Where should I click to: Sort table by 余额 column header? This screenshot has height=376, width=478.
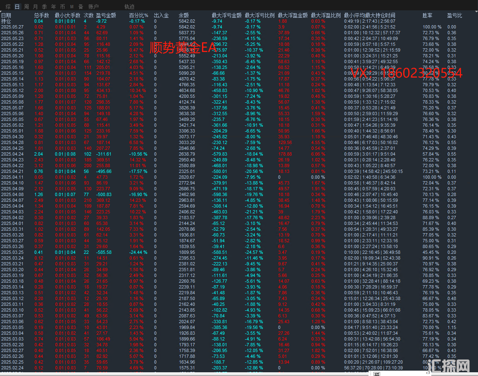(184, 15)
